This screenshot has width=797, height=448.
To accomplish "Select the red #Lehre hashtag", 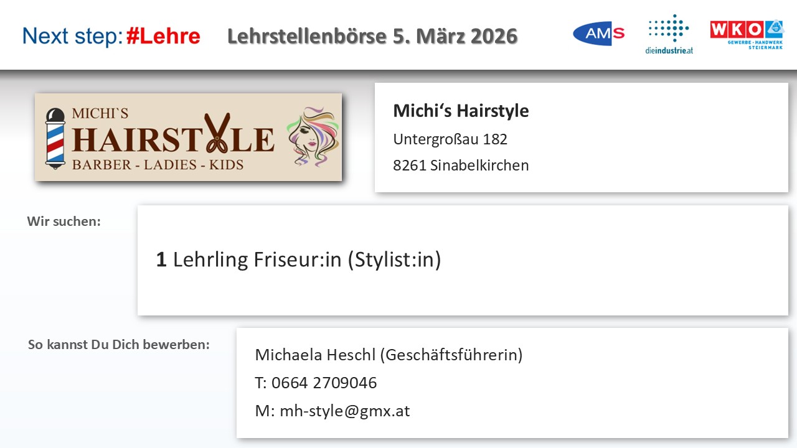I will (x=163, y=37).
